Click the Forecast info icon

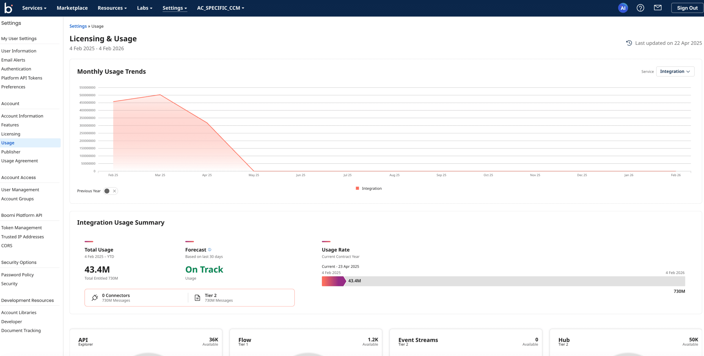pos(210,250)
